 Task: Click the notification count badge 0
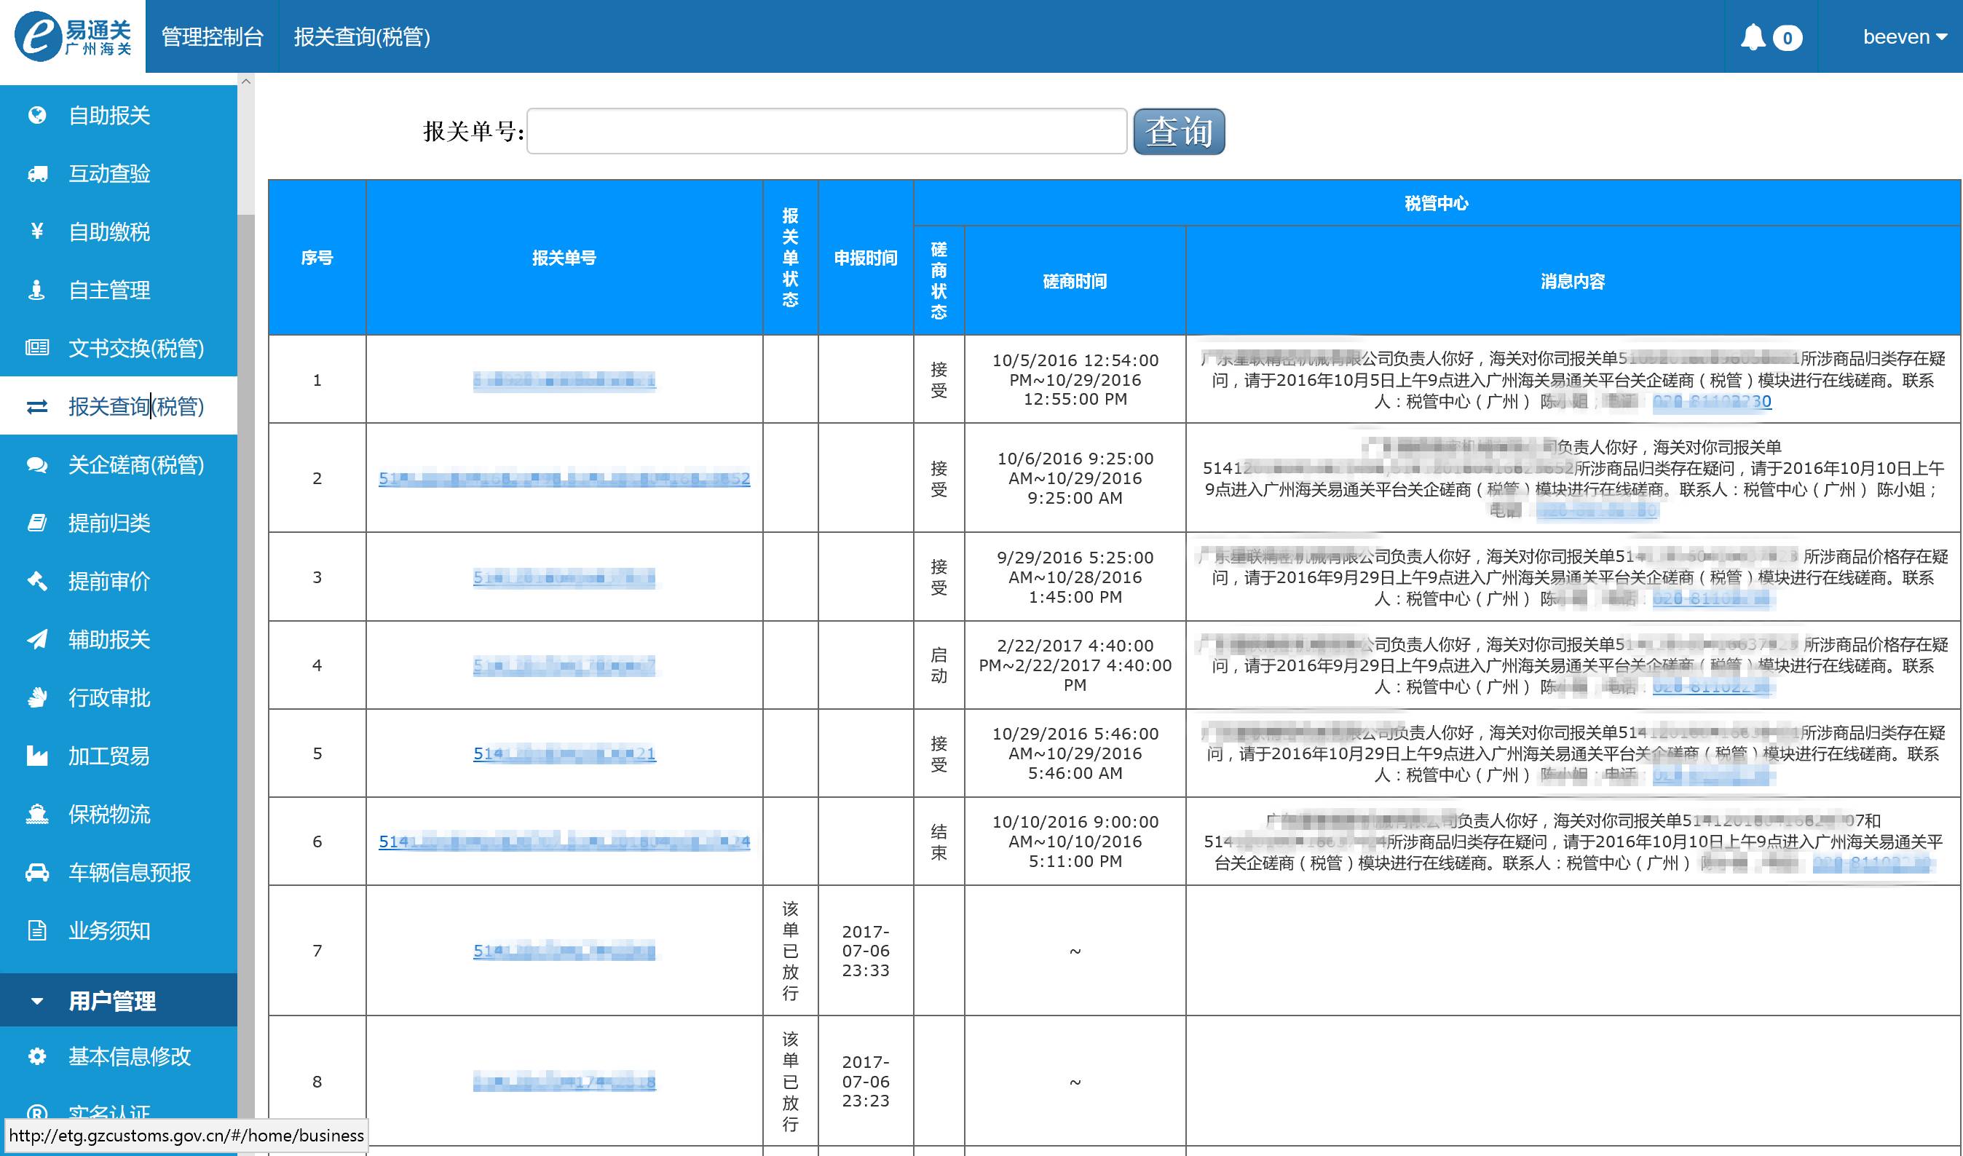tap(1788, 37)
